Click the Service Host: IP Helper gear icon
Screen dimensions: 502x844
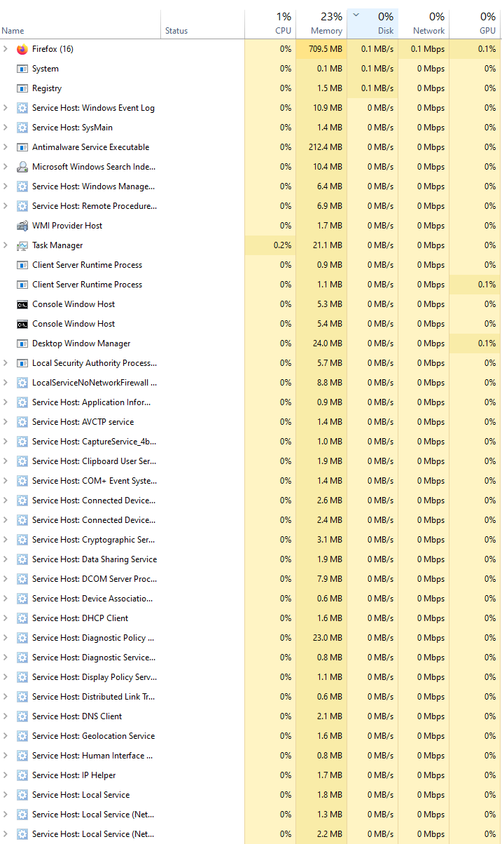pos(22,775)
